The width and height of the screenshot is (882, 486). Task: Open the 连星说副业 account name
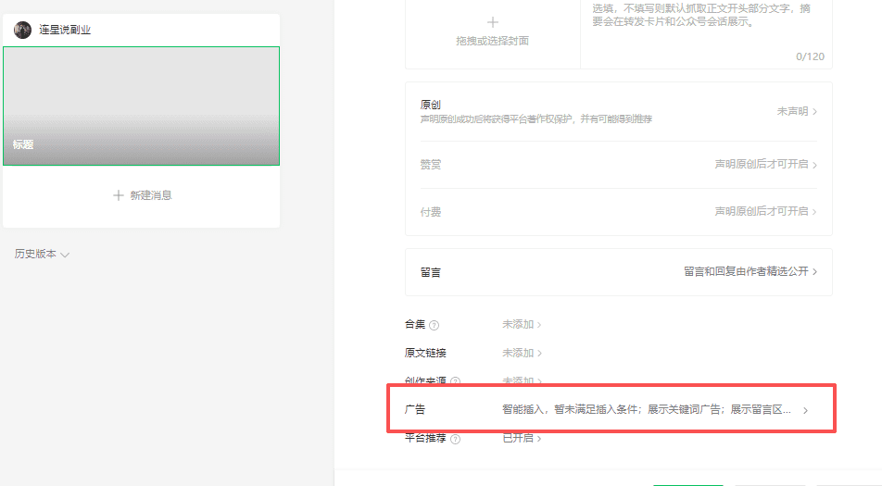click(65, 31)
